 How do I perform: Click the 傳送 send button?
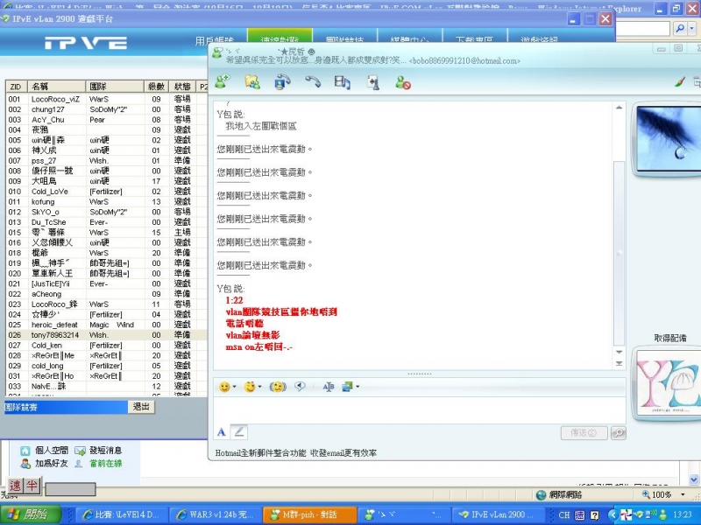584,432
